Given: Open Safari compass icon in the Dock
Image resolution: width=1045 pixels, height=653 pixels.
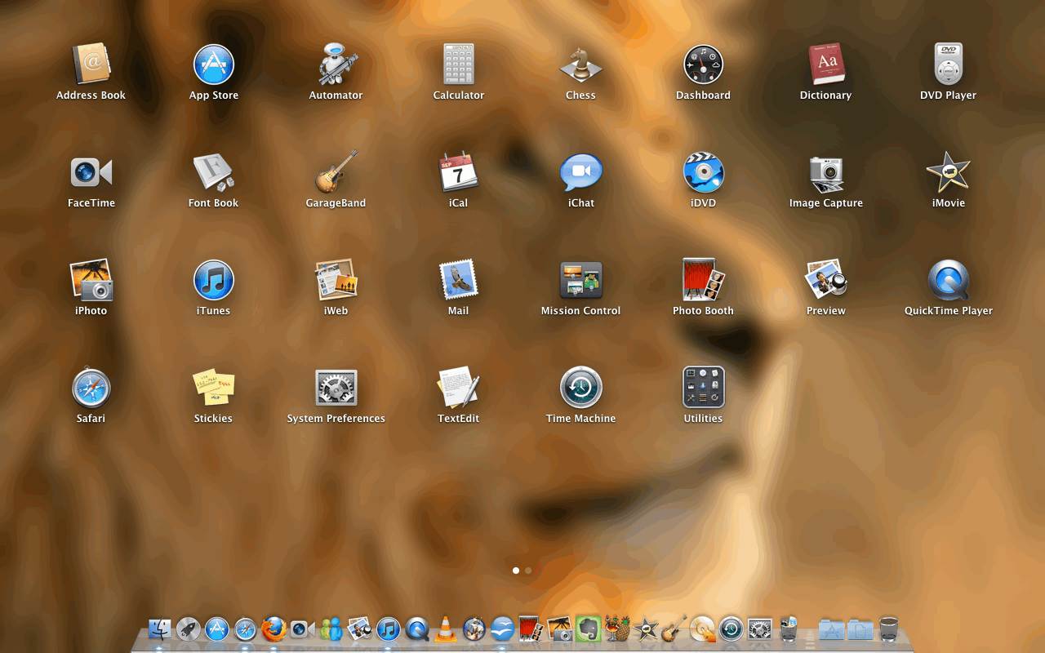Looking at the screenshot, I should tap(246, 629).
